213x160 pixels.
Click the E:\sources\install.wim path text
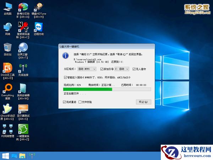pyautogui.click(x=87, y=59)
